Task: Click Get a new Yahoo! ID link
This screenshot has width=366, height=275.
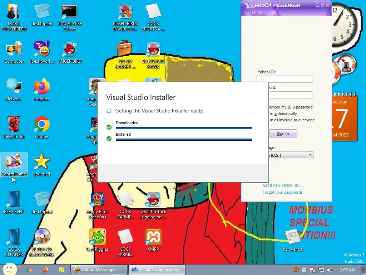Action: [282, 185]
